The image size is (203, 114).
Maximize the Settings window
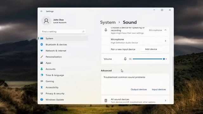click(x=162, y=10)
